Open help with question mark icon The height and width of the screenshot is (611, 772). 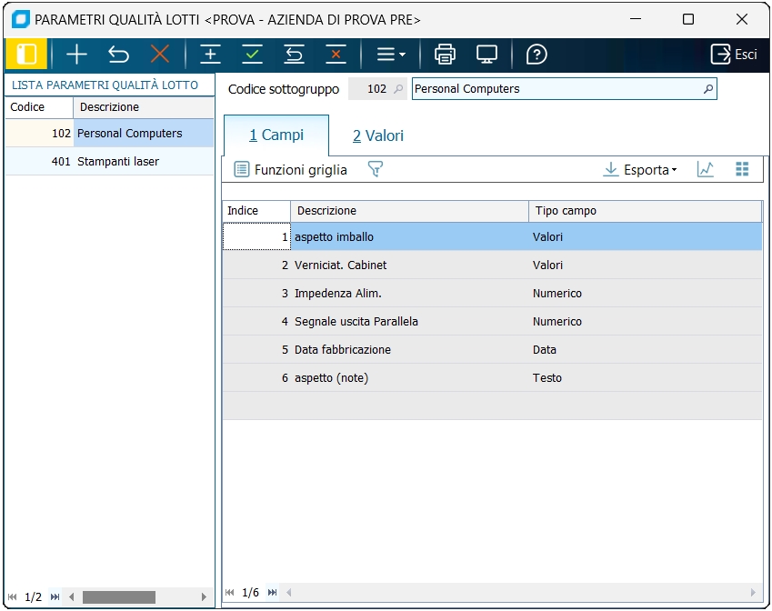pos(536,55)
